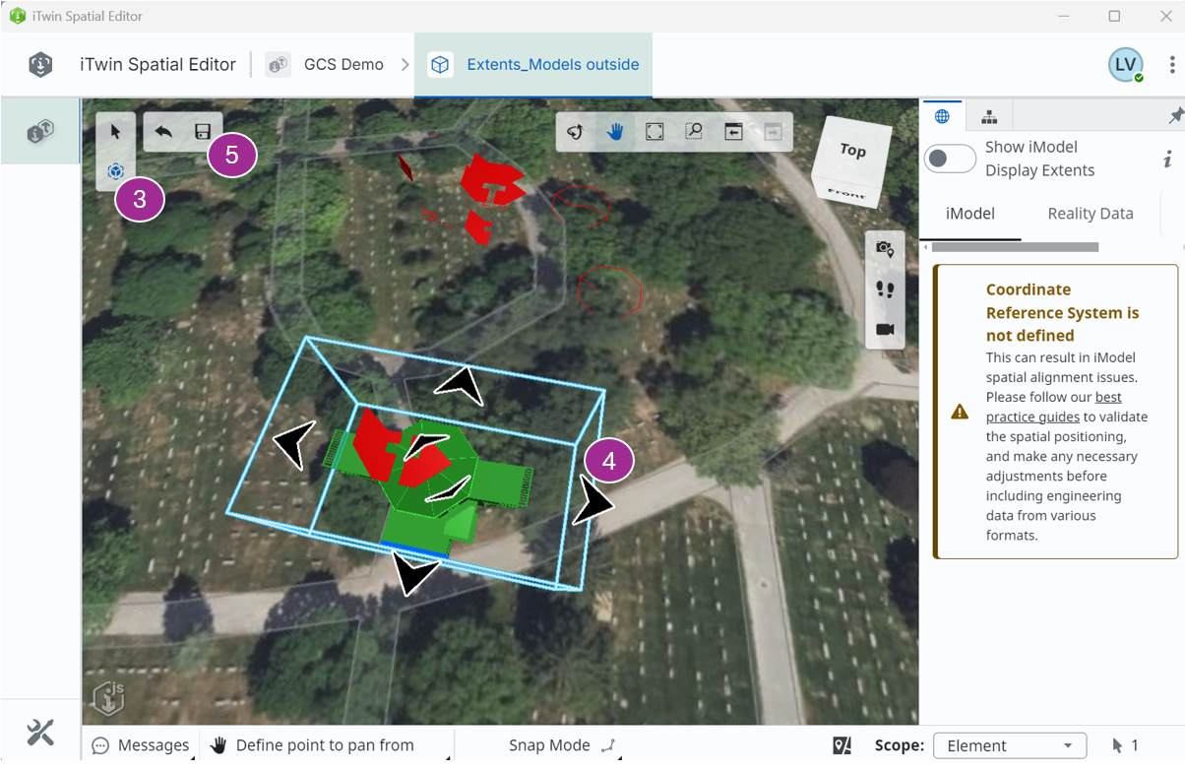The width and height of the screenshot is (1185, 772).
Task: Select the arrow selection tool
Action: pos(116,132)
